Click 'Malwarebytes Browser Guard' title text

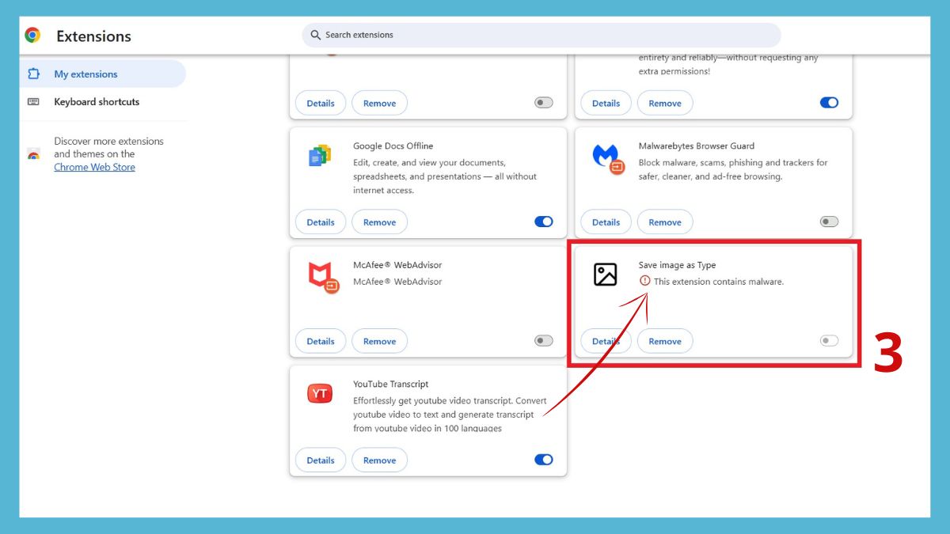coord(697,146)
